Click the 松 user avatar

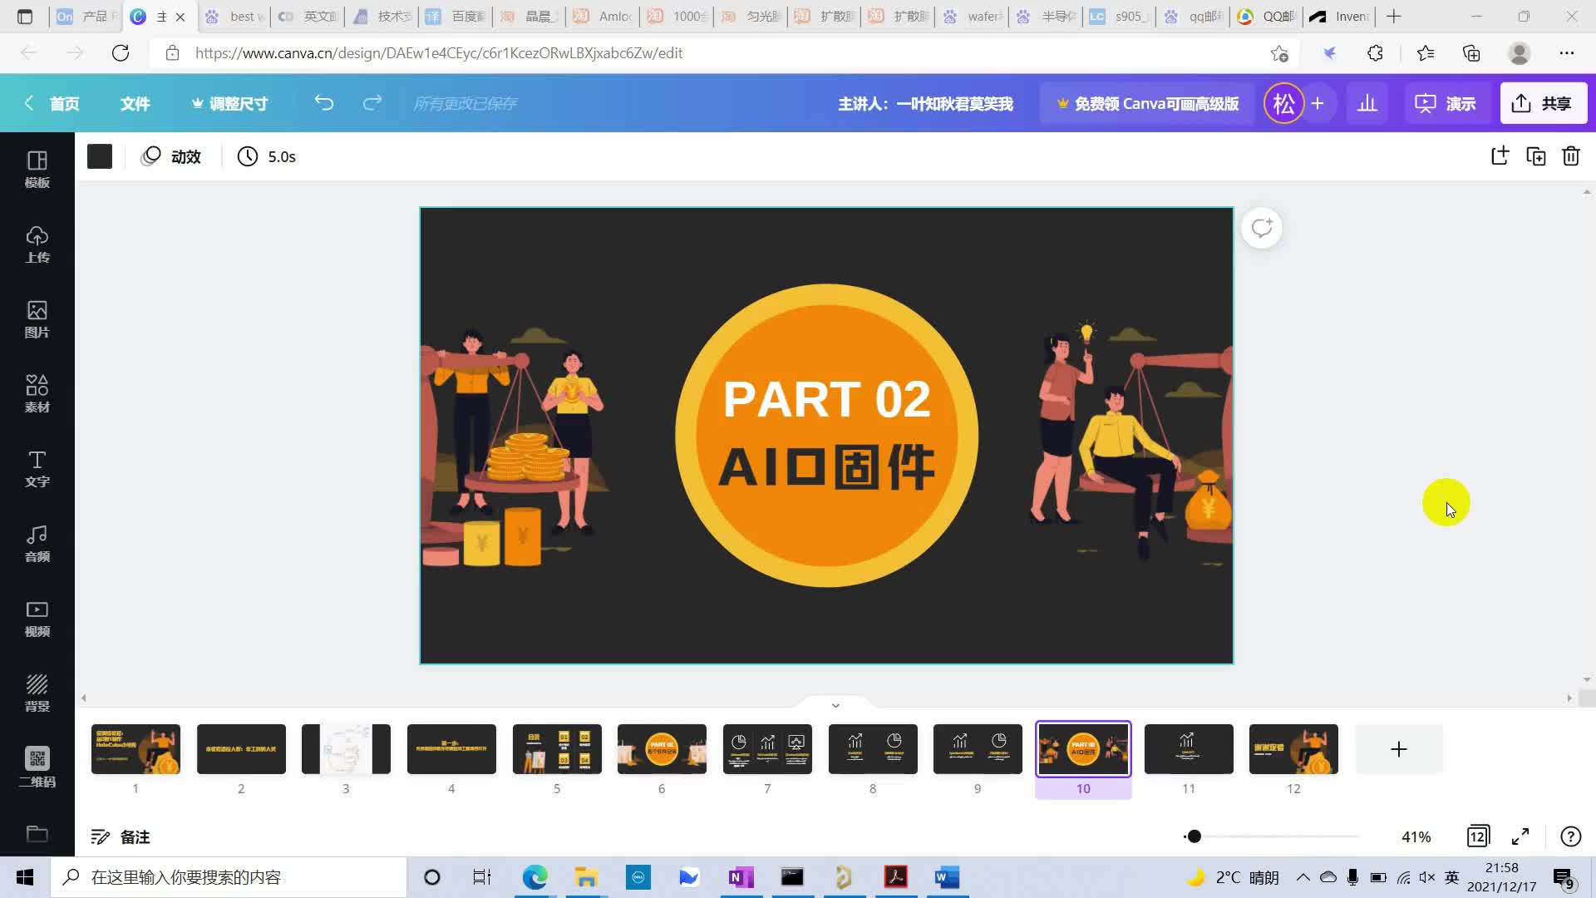coord(1283,103)
